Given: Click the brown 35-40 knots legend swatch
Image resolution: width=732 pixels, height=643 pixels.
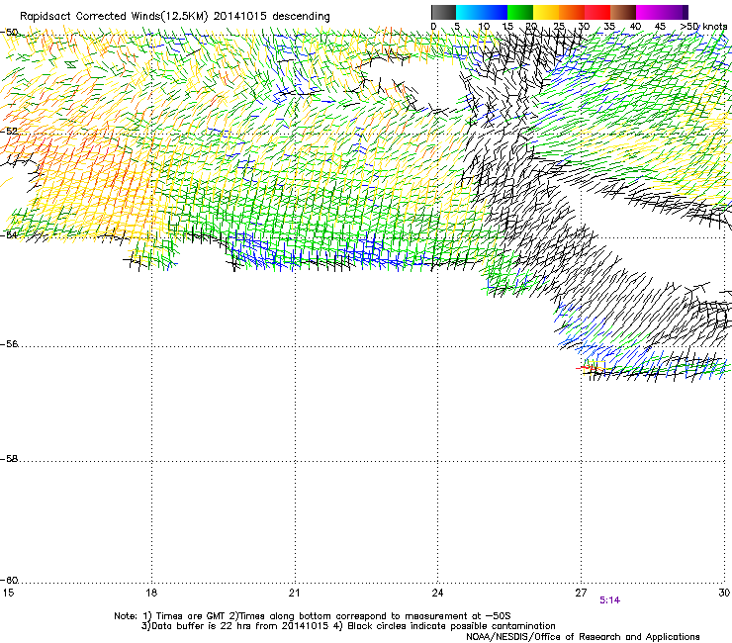Looking at the screenshot, I should point(623,12).
